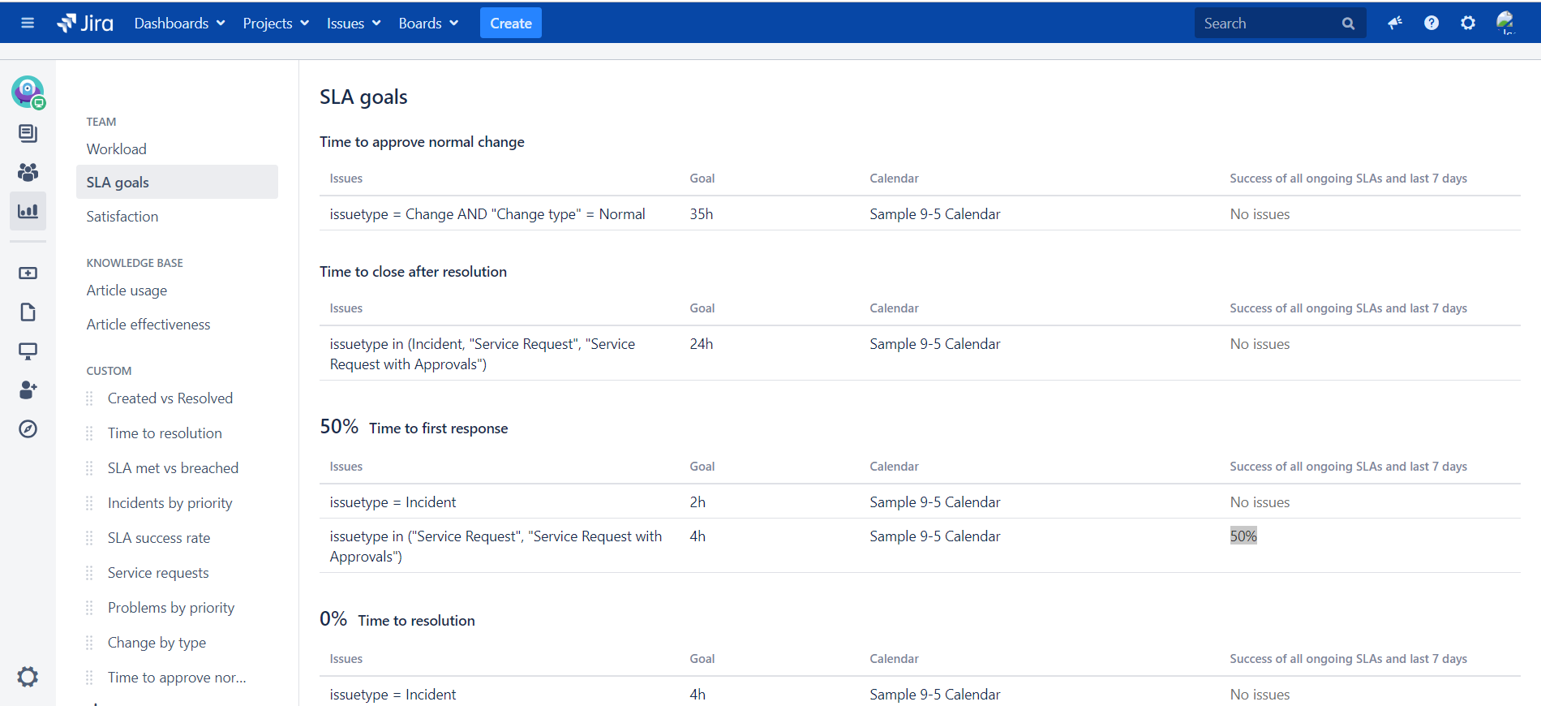The image size is (1541, 706).
Task: Click the Jira logo
Action: click(x=85, y=23)
